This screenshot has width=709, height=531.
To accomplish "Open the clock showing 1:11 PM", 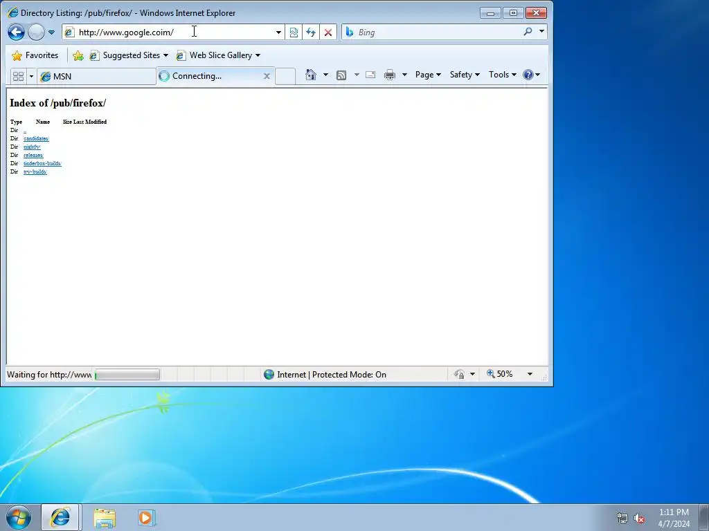I will pyautogui.click(x=674, y=518).
